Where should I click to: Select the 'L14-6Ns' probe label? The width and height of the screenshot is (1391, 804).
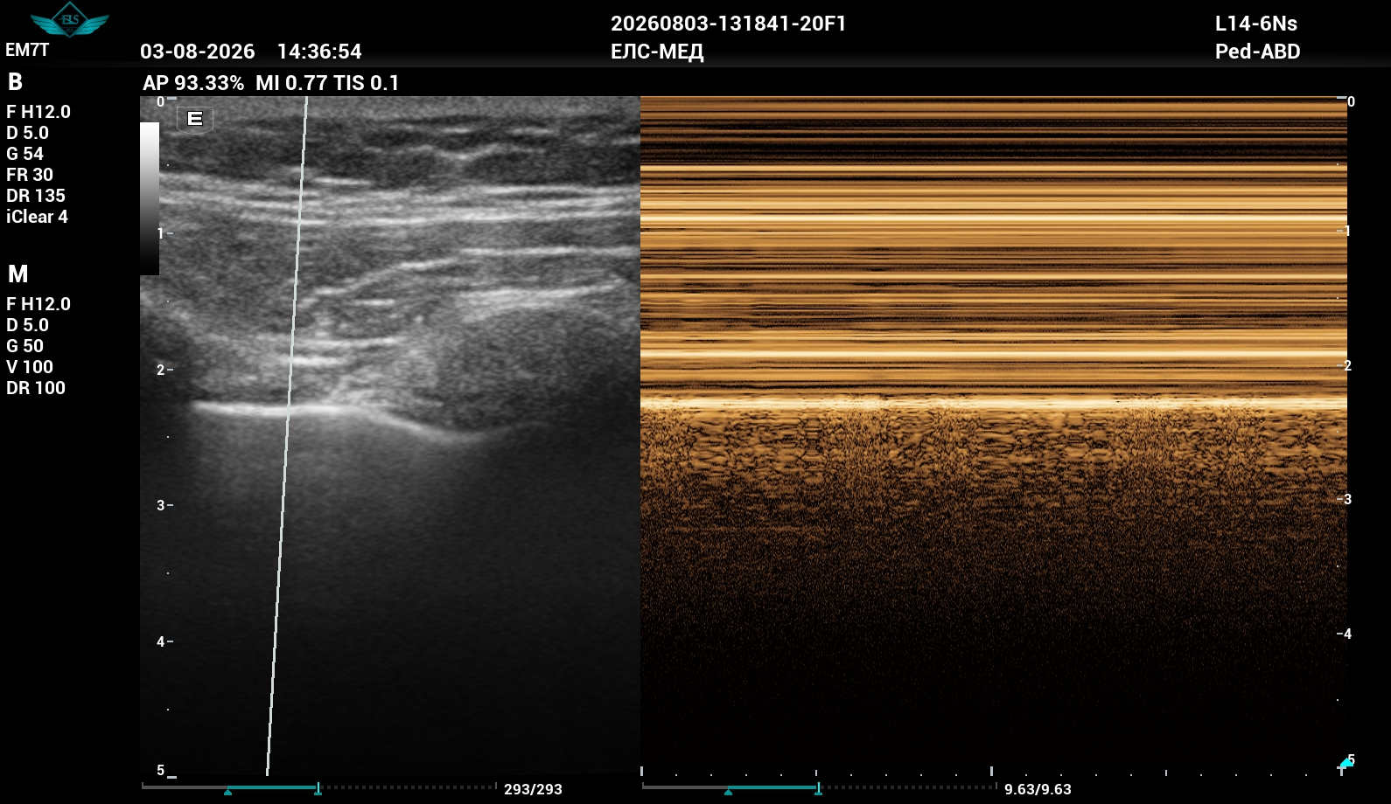click(1255, 24)
